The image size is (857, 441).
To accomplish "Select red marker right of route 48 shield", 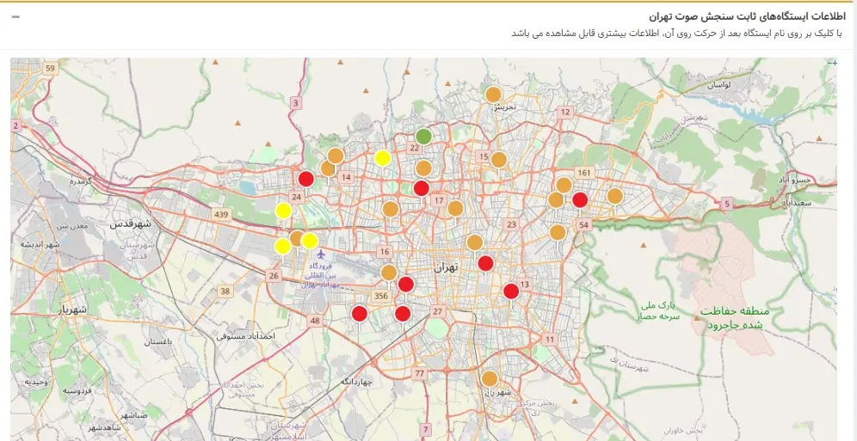I will [x=359, y=313].
